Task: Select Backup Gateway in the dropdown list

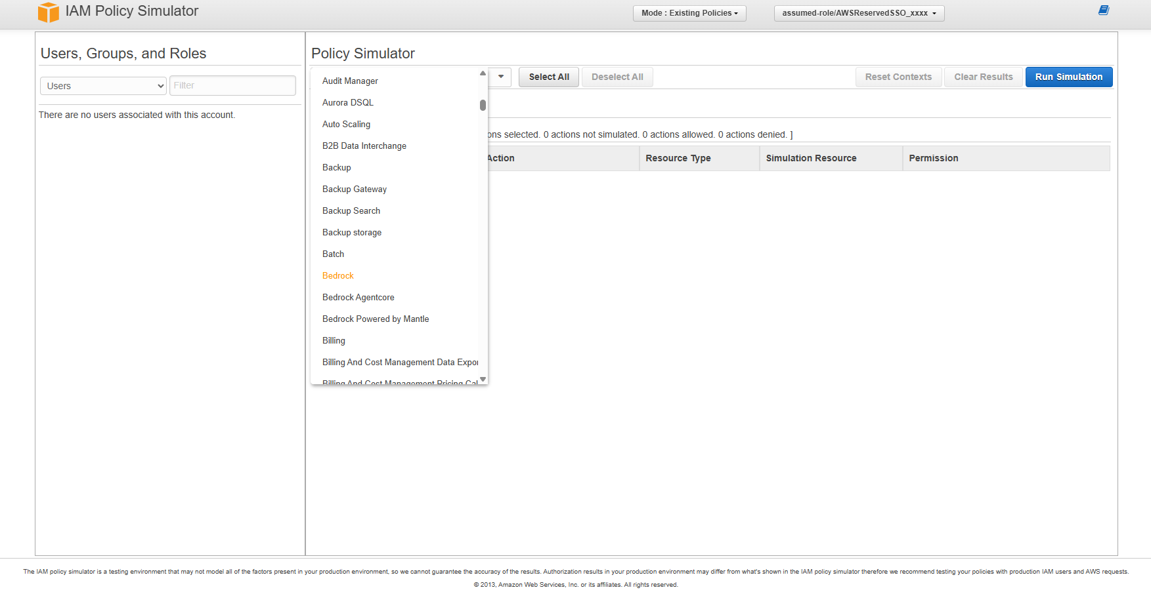Action: pyautogui.click(x=355, y=189)
